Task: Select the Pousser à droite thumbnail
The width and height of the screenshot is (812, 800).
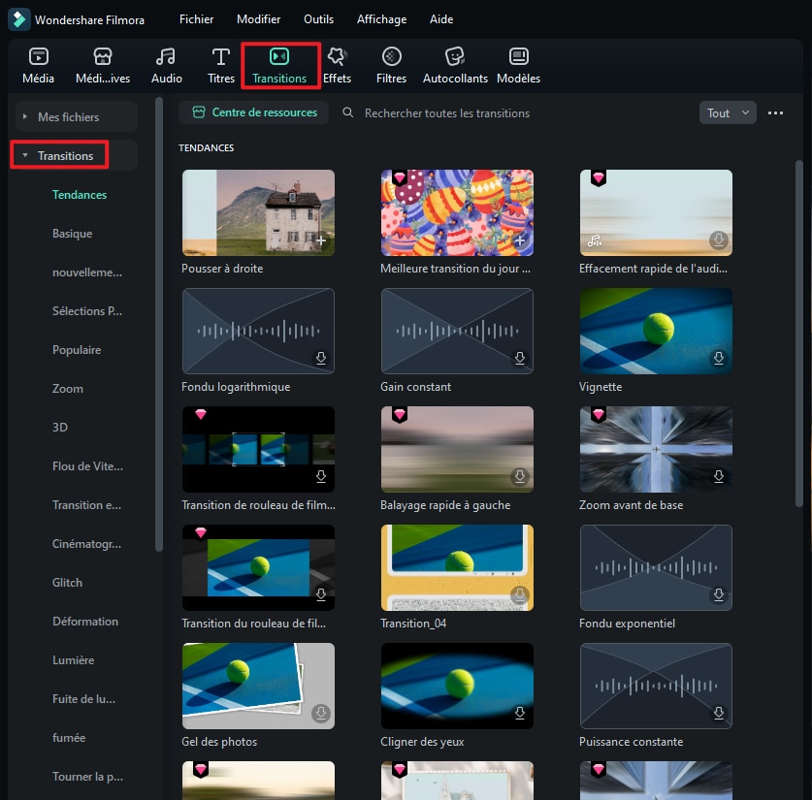Action: click(258, 212)
